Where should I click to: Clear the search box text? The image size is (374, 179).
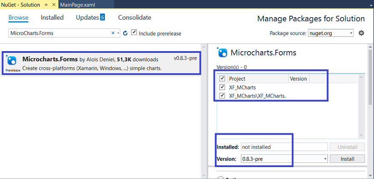coord(113,33)
